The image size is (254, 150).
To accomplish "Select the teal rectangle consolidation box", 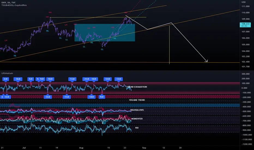I will pos(105,33).
